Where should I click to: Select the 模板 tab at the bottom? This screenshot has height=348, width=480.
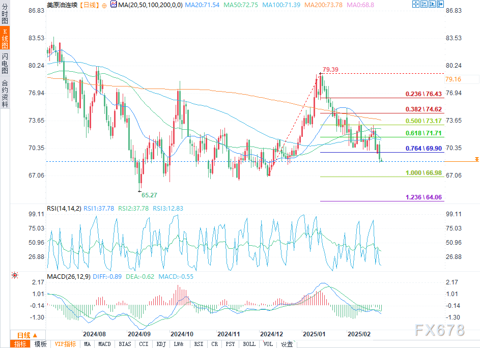pos(40,344)
